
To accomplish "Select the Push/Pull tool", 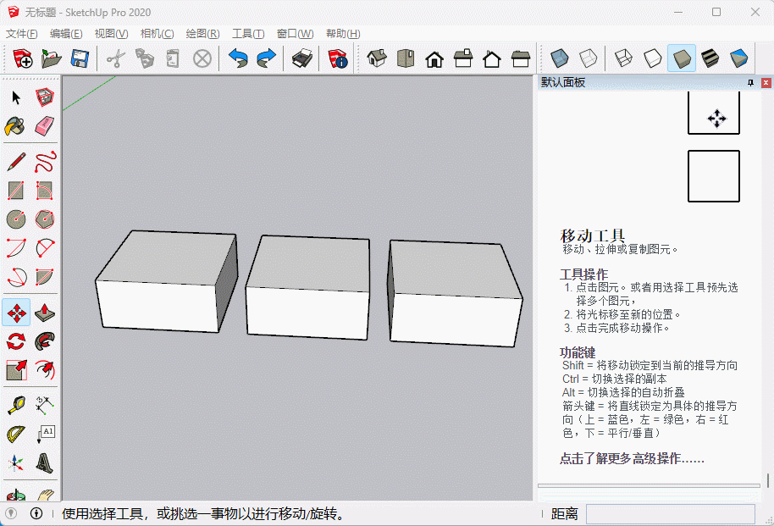I will point(46,313).
